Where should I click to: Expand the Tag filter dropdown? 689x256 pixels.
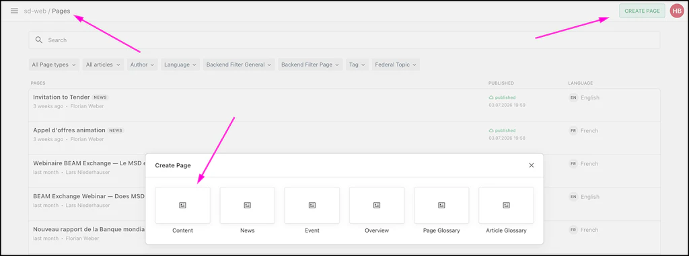point(357,65)
